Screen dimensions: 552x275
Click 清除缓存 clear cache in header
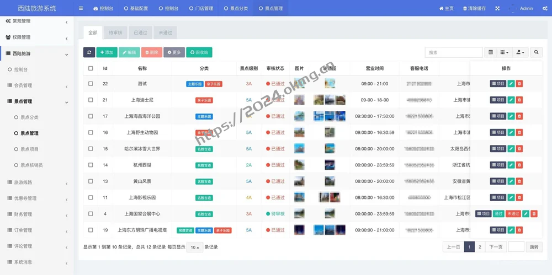[x=474, y=8]
